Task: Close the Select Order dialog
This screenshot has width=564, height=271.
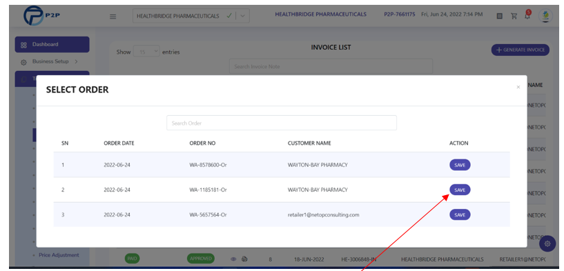Action: (518, 87)
